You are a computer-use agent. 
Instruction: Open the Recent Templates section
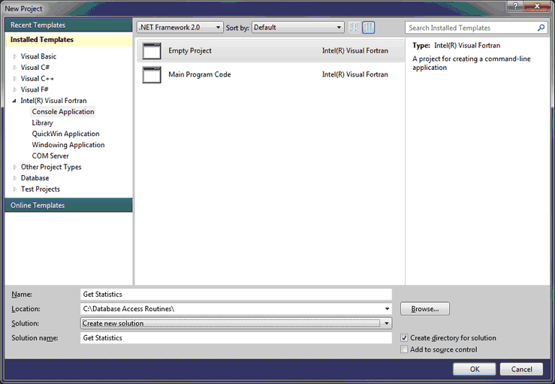click(x=68, y=25)
